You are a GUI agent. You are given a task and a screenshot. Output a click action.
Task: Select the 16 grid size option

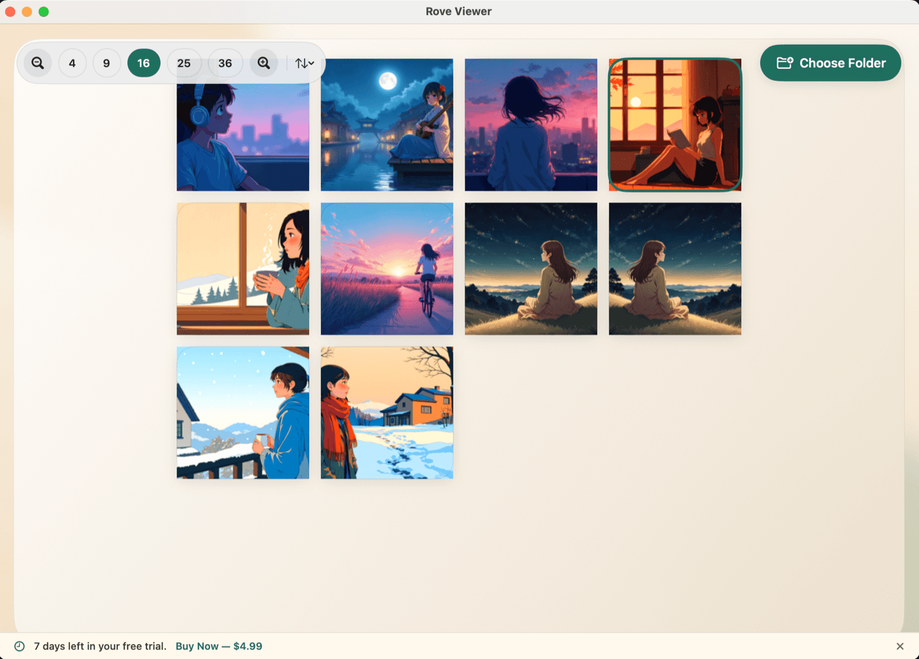click(144, 63)
